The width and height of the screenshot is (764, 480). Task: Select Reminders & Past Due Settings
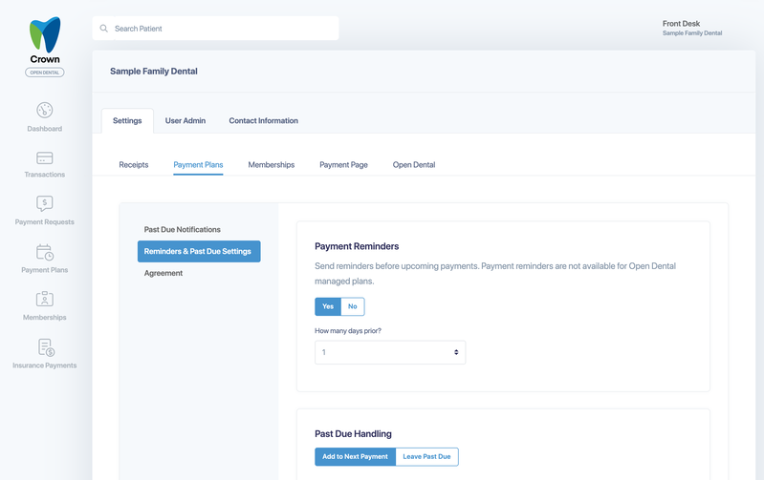[199, 251]
